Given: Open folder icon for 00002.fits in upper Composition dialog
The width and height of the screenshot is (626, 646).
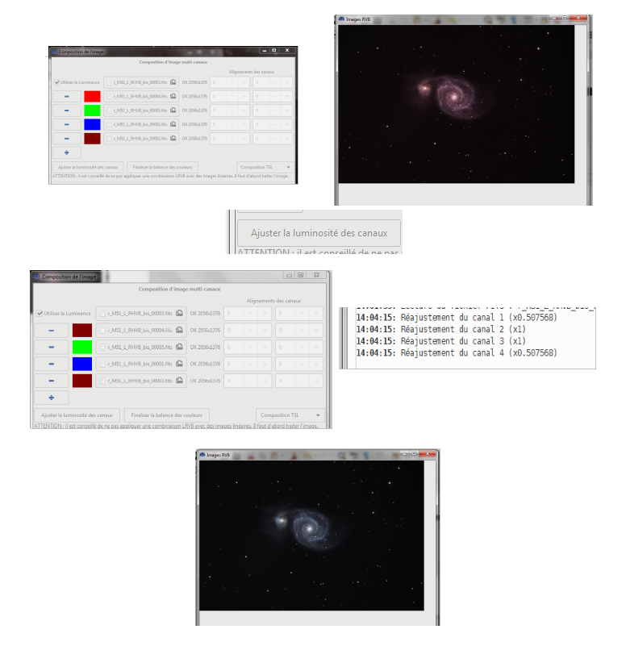Looking at the screenshot, I should click(173, 139).
